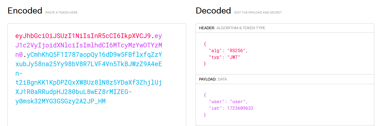Click the "Algorithm & Token Type" label
384x126 pixels.
pos(240,28)
